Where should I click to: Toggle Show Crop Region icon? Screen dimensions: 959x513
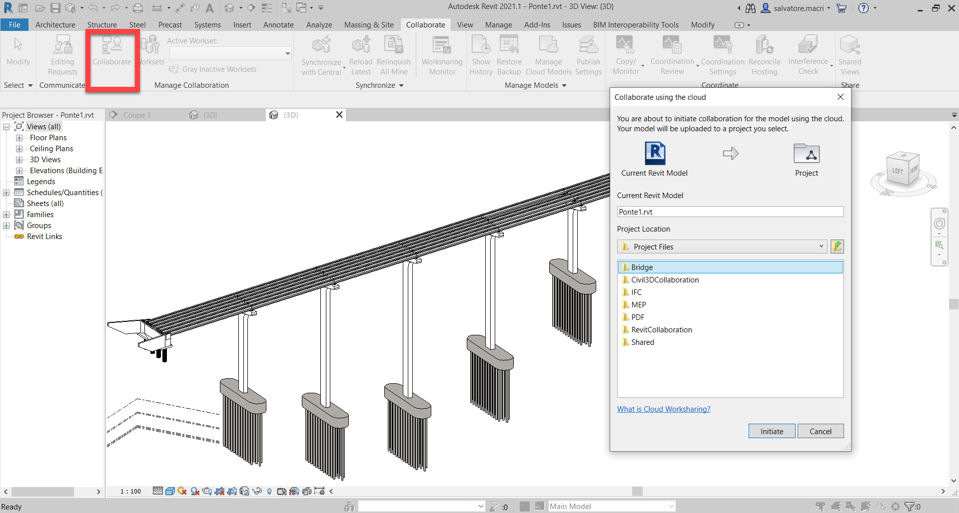pos(232,491)
